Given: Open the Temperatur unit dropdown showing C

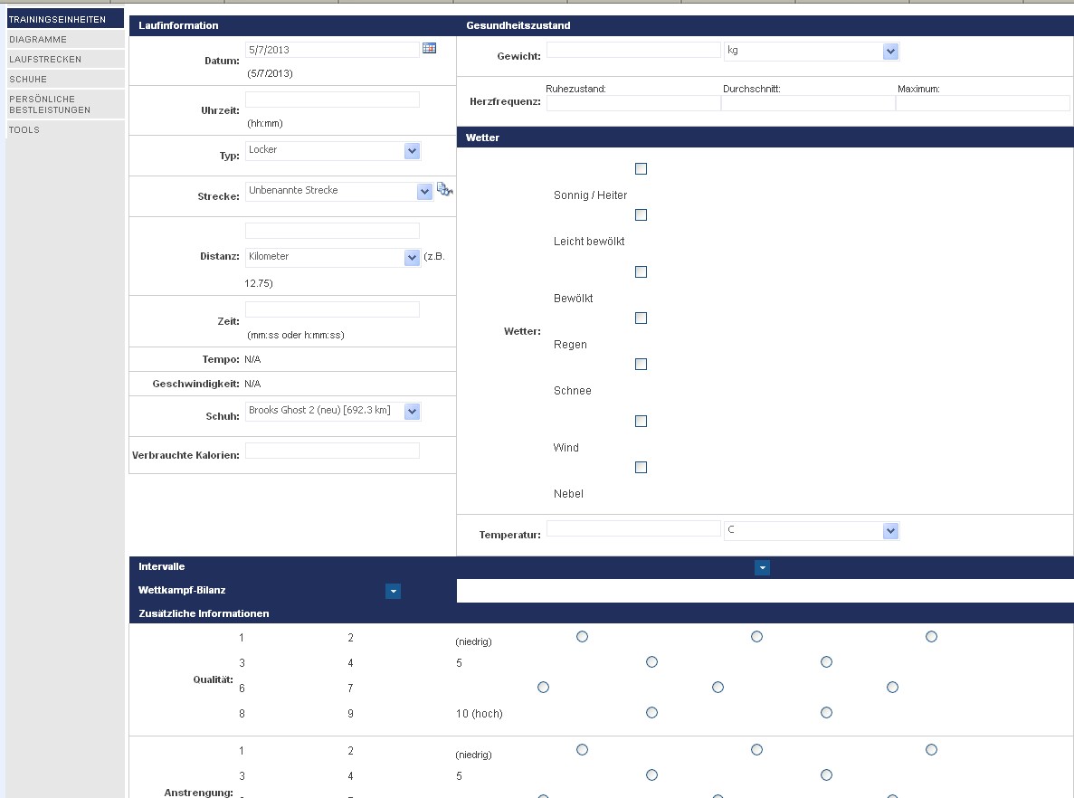Looking at the screenshot, I should click(890, 531).
